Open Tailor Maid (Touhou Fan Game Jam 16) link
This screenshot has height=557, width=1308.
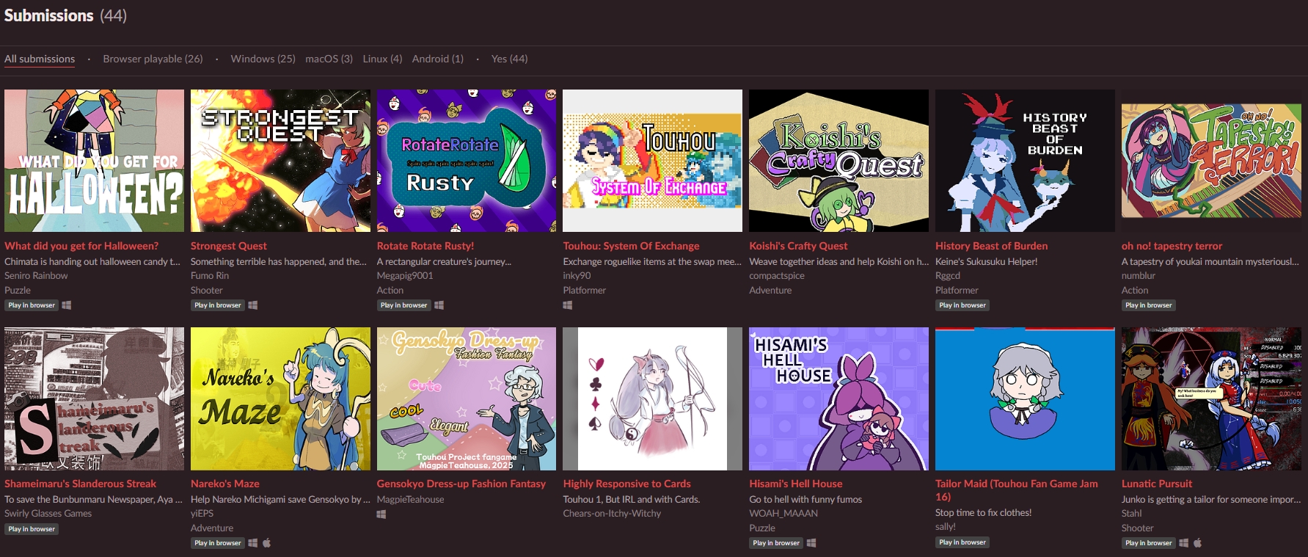[1017, 490]
